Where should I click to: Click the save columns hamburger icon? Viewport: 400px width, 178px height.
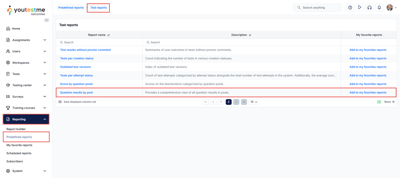pyautogui.click(x=60, y=102)
